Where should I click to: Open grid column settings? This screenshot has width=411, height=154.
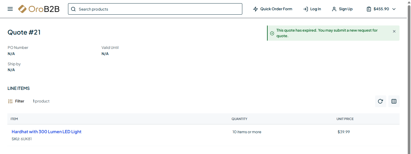[394, 101]
